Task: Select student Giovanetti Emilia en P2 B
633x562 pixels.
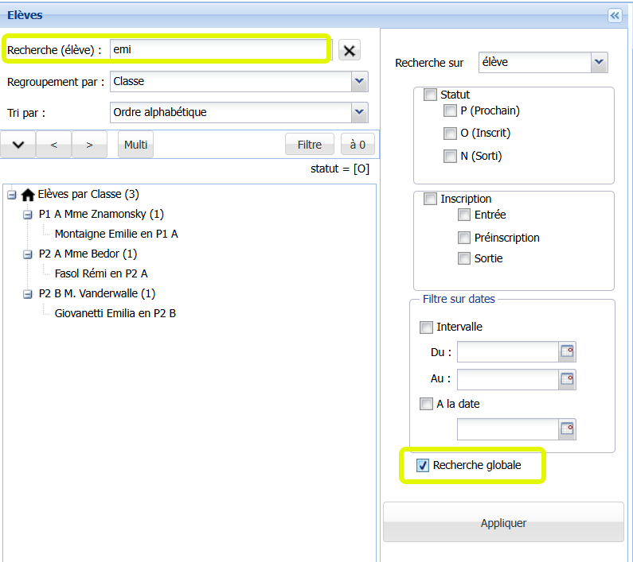Action: coord(115,313)
